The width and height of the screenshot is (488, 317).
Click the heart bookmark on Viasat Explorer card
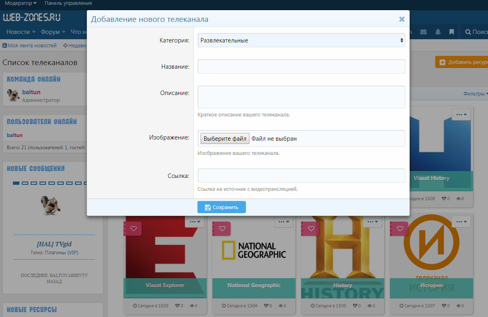(x=133, y=229)
